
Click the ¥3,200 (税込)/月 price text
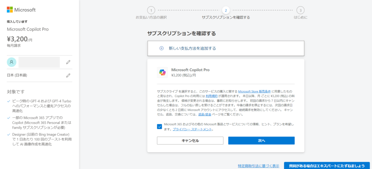click(x=183, y=75)
